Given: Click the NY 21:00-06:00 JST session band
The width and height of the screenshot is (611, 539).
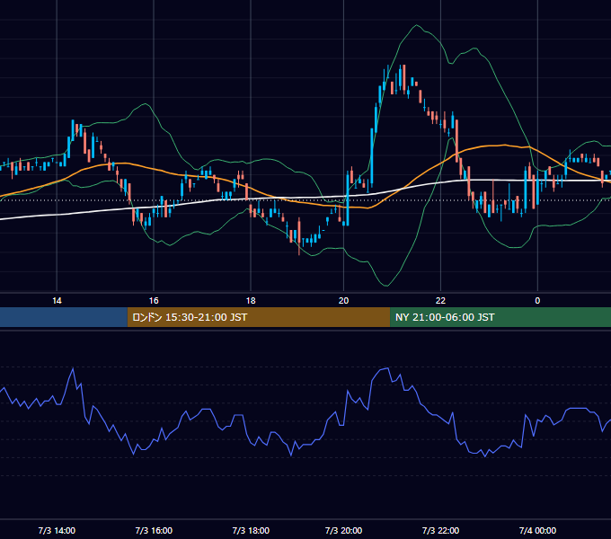Looking at the screenshot, I should (x=500, y=317).
